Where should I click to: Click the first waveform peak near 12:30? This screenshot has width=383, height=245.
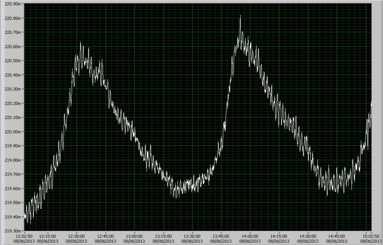pos(80,43)
